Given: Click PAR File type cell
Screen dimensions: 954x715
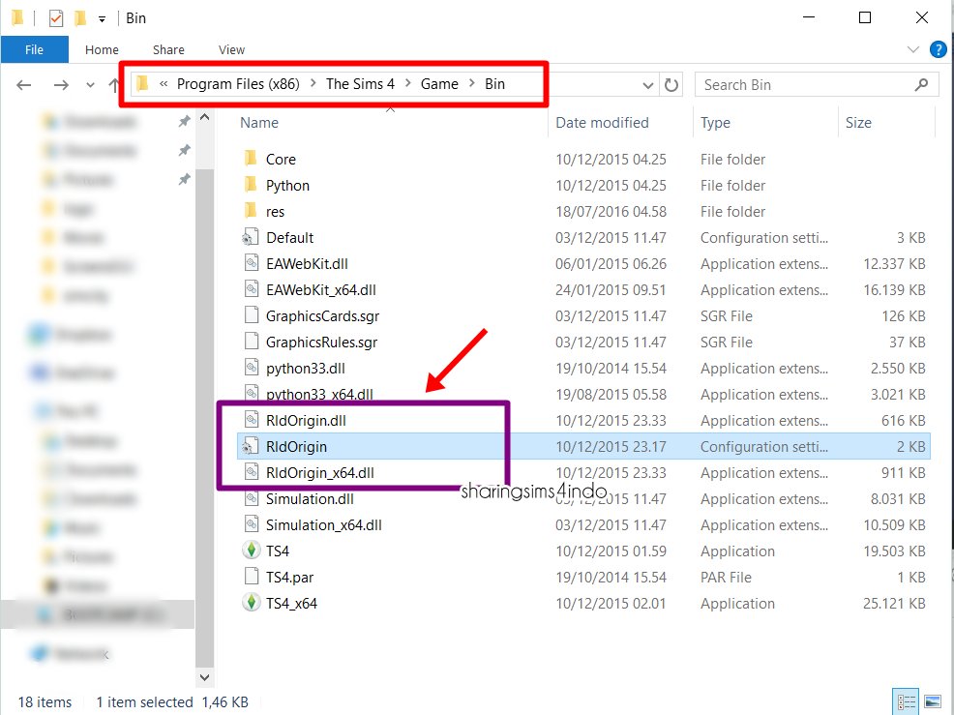Looking at the screenshot, I should 726,578.
